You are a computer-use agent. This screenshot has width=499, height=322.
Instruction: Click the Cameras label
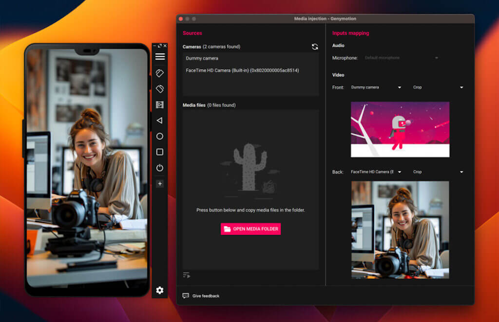click(x=192, y=47)
